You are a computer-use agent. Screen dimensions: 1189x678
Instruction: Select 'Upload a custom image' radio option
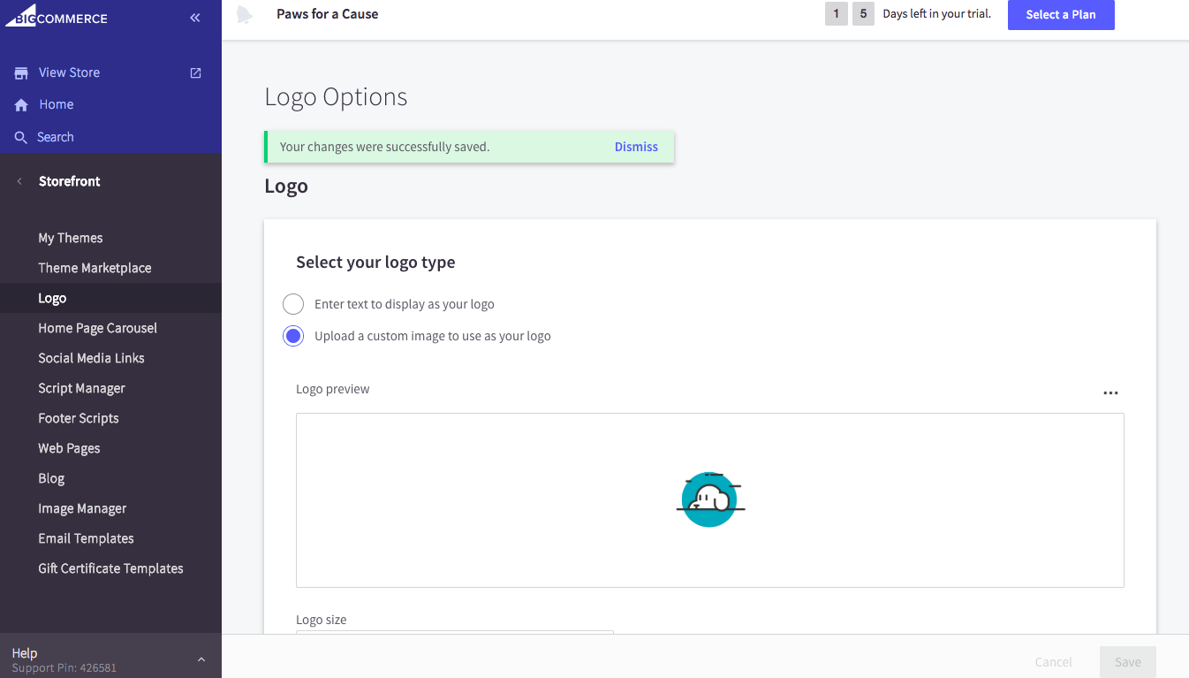click(x=293, y=336)
